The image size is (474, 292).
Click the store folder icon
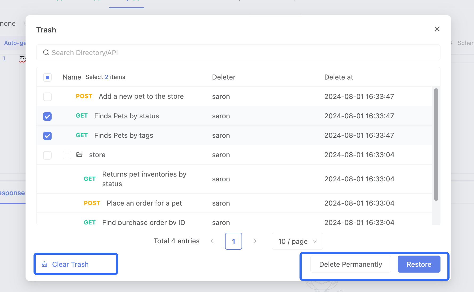pos(79,155)
